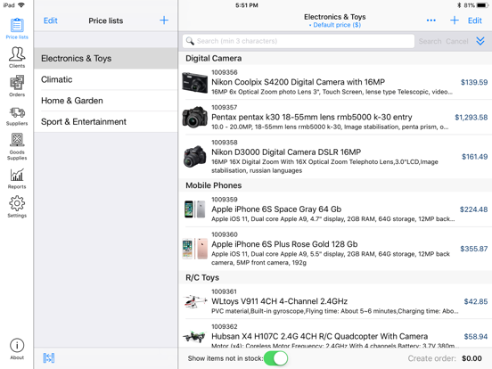492x369 pixels.
Task: Click item code 1009356
Action: click(225, 72)
